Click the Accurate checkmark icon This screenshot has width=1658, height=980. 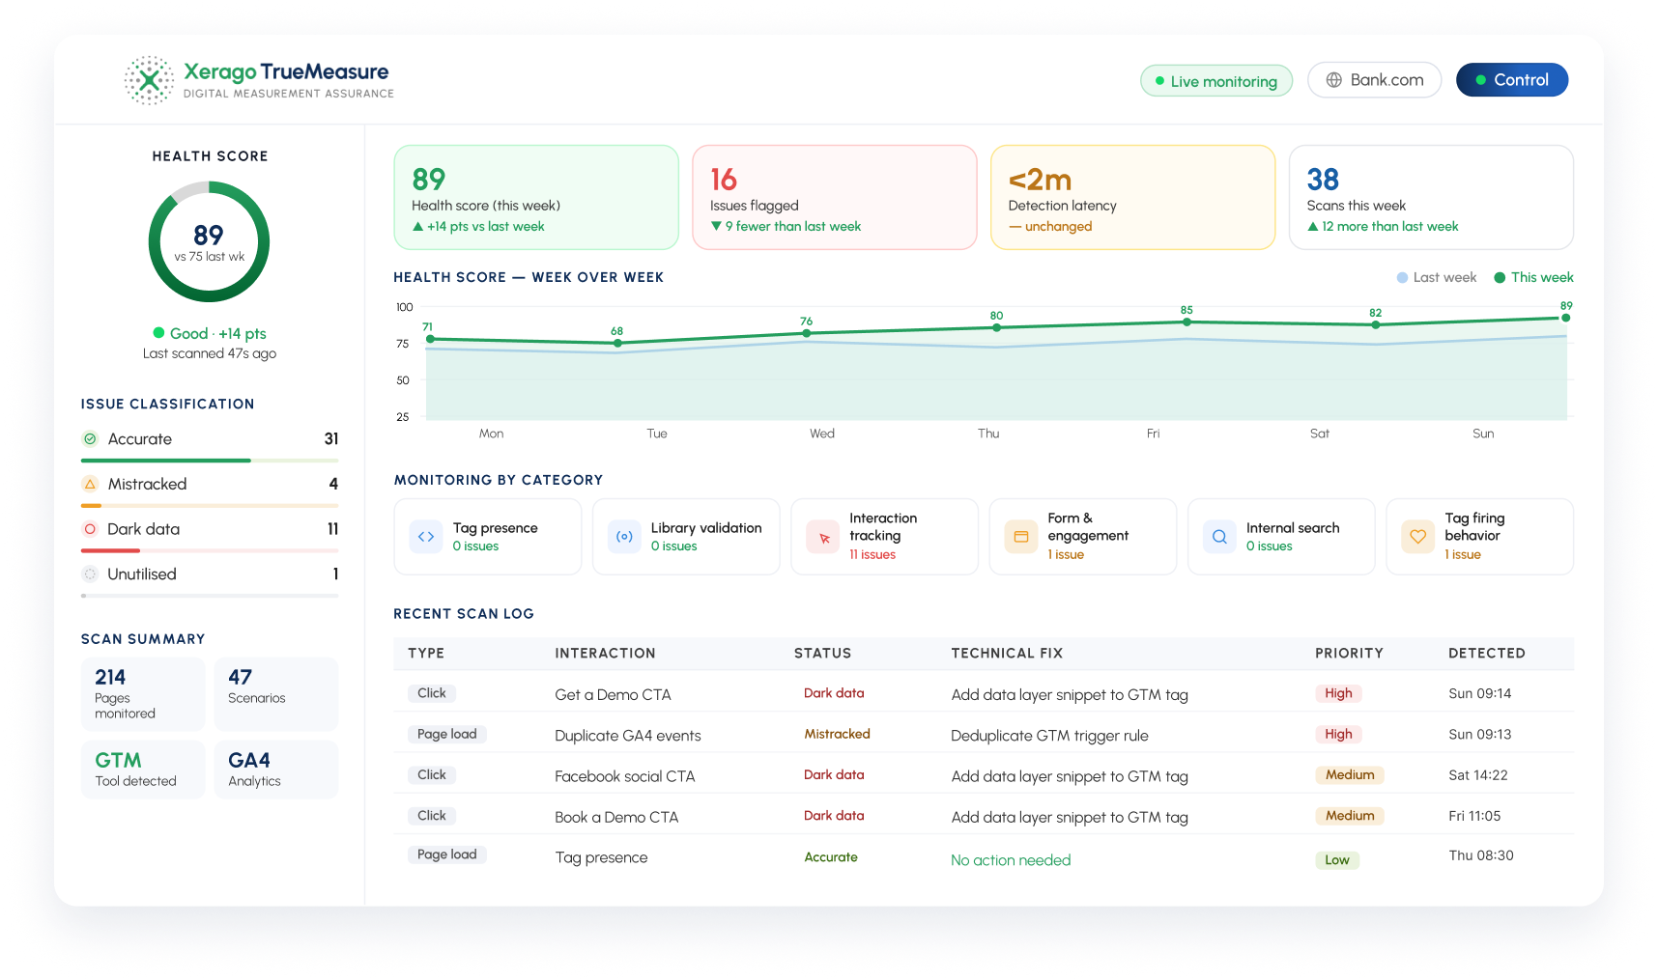point(90,439)
